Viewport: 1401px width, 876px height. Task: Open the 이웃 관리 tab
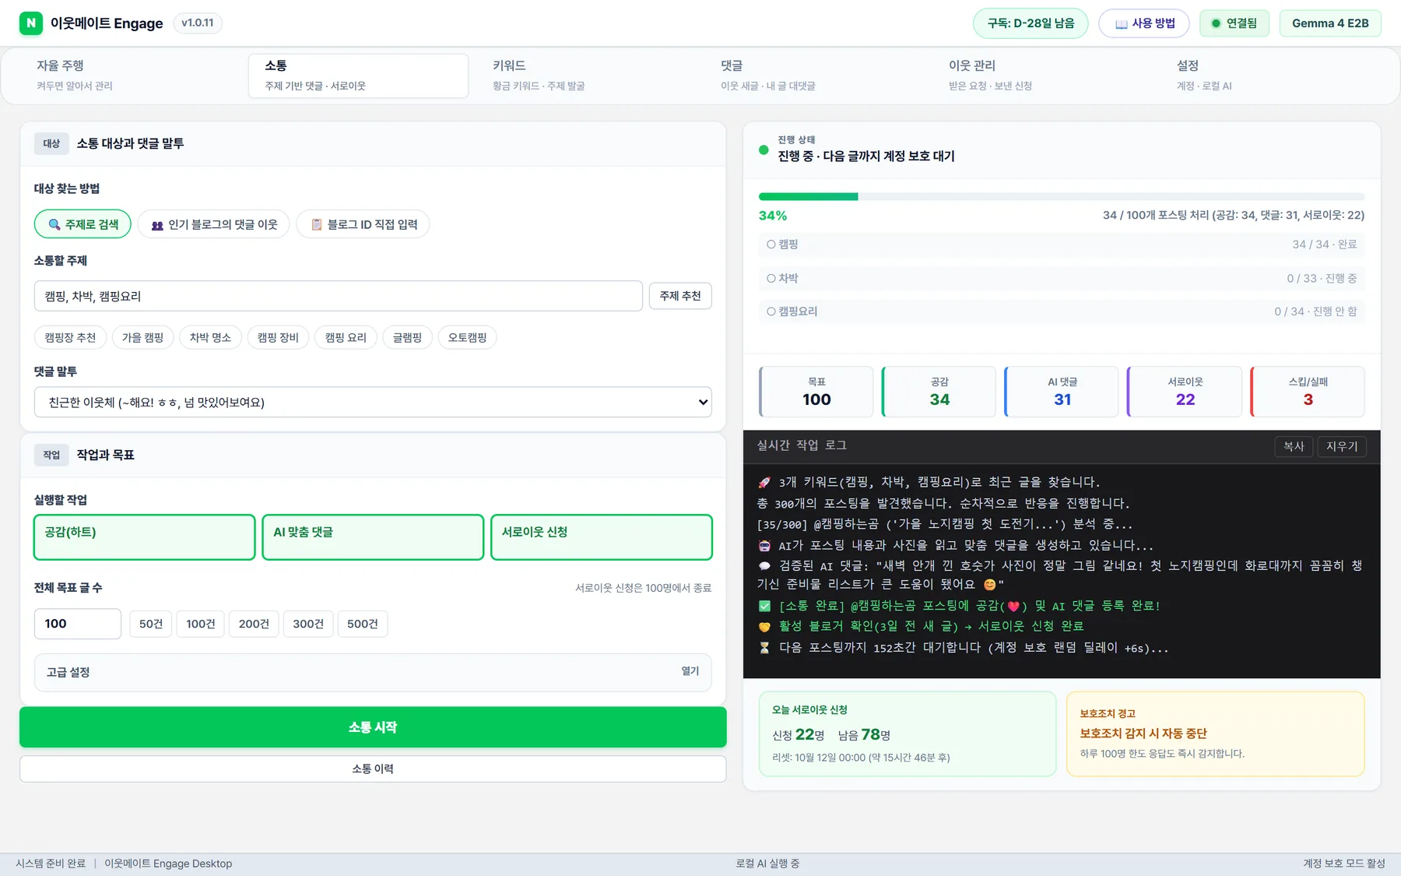click(1041, 76)
